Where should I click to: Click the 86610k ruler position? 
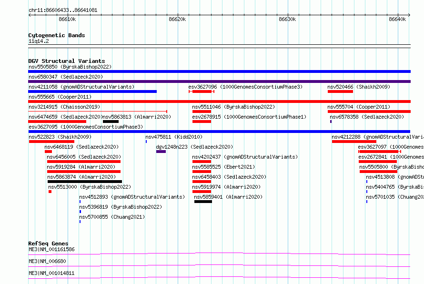[67, 19]
